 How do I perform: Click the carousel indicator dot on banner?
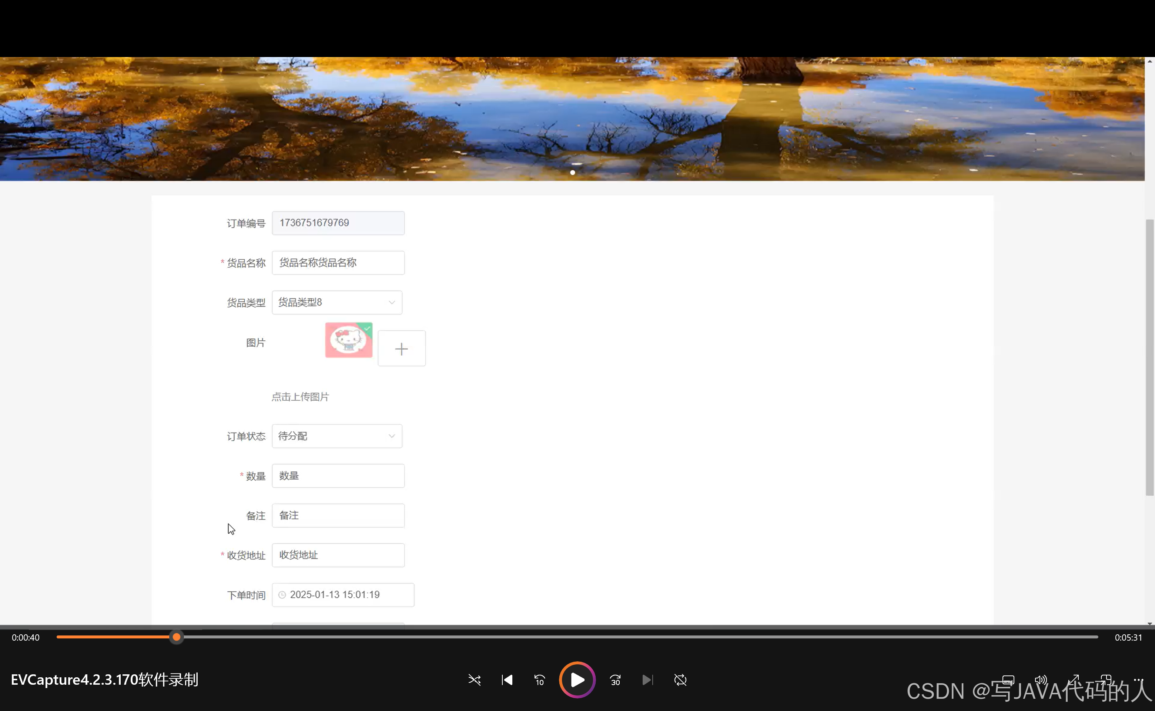coord(573,173)
